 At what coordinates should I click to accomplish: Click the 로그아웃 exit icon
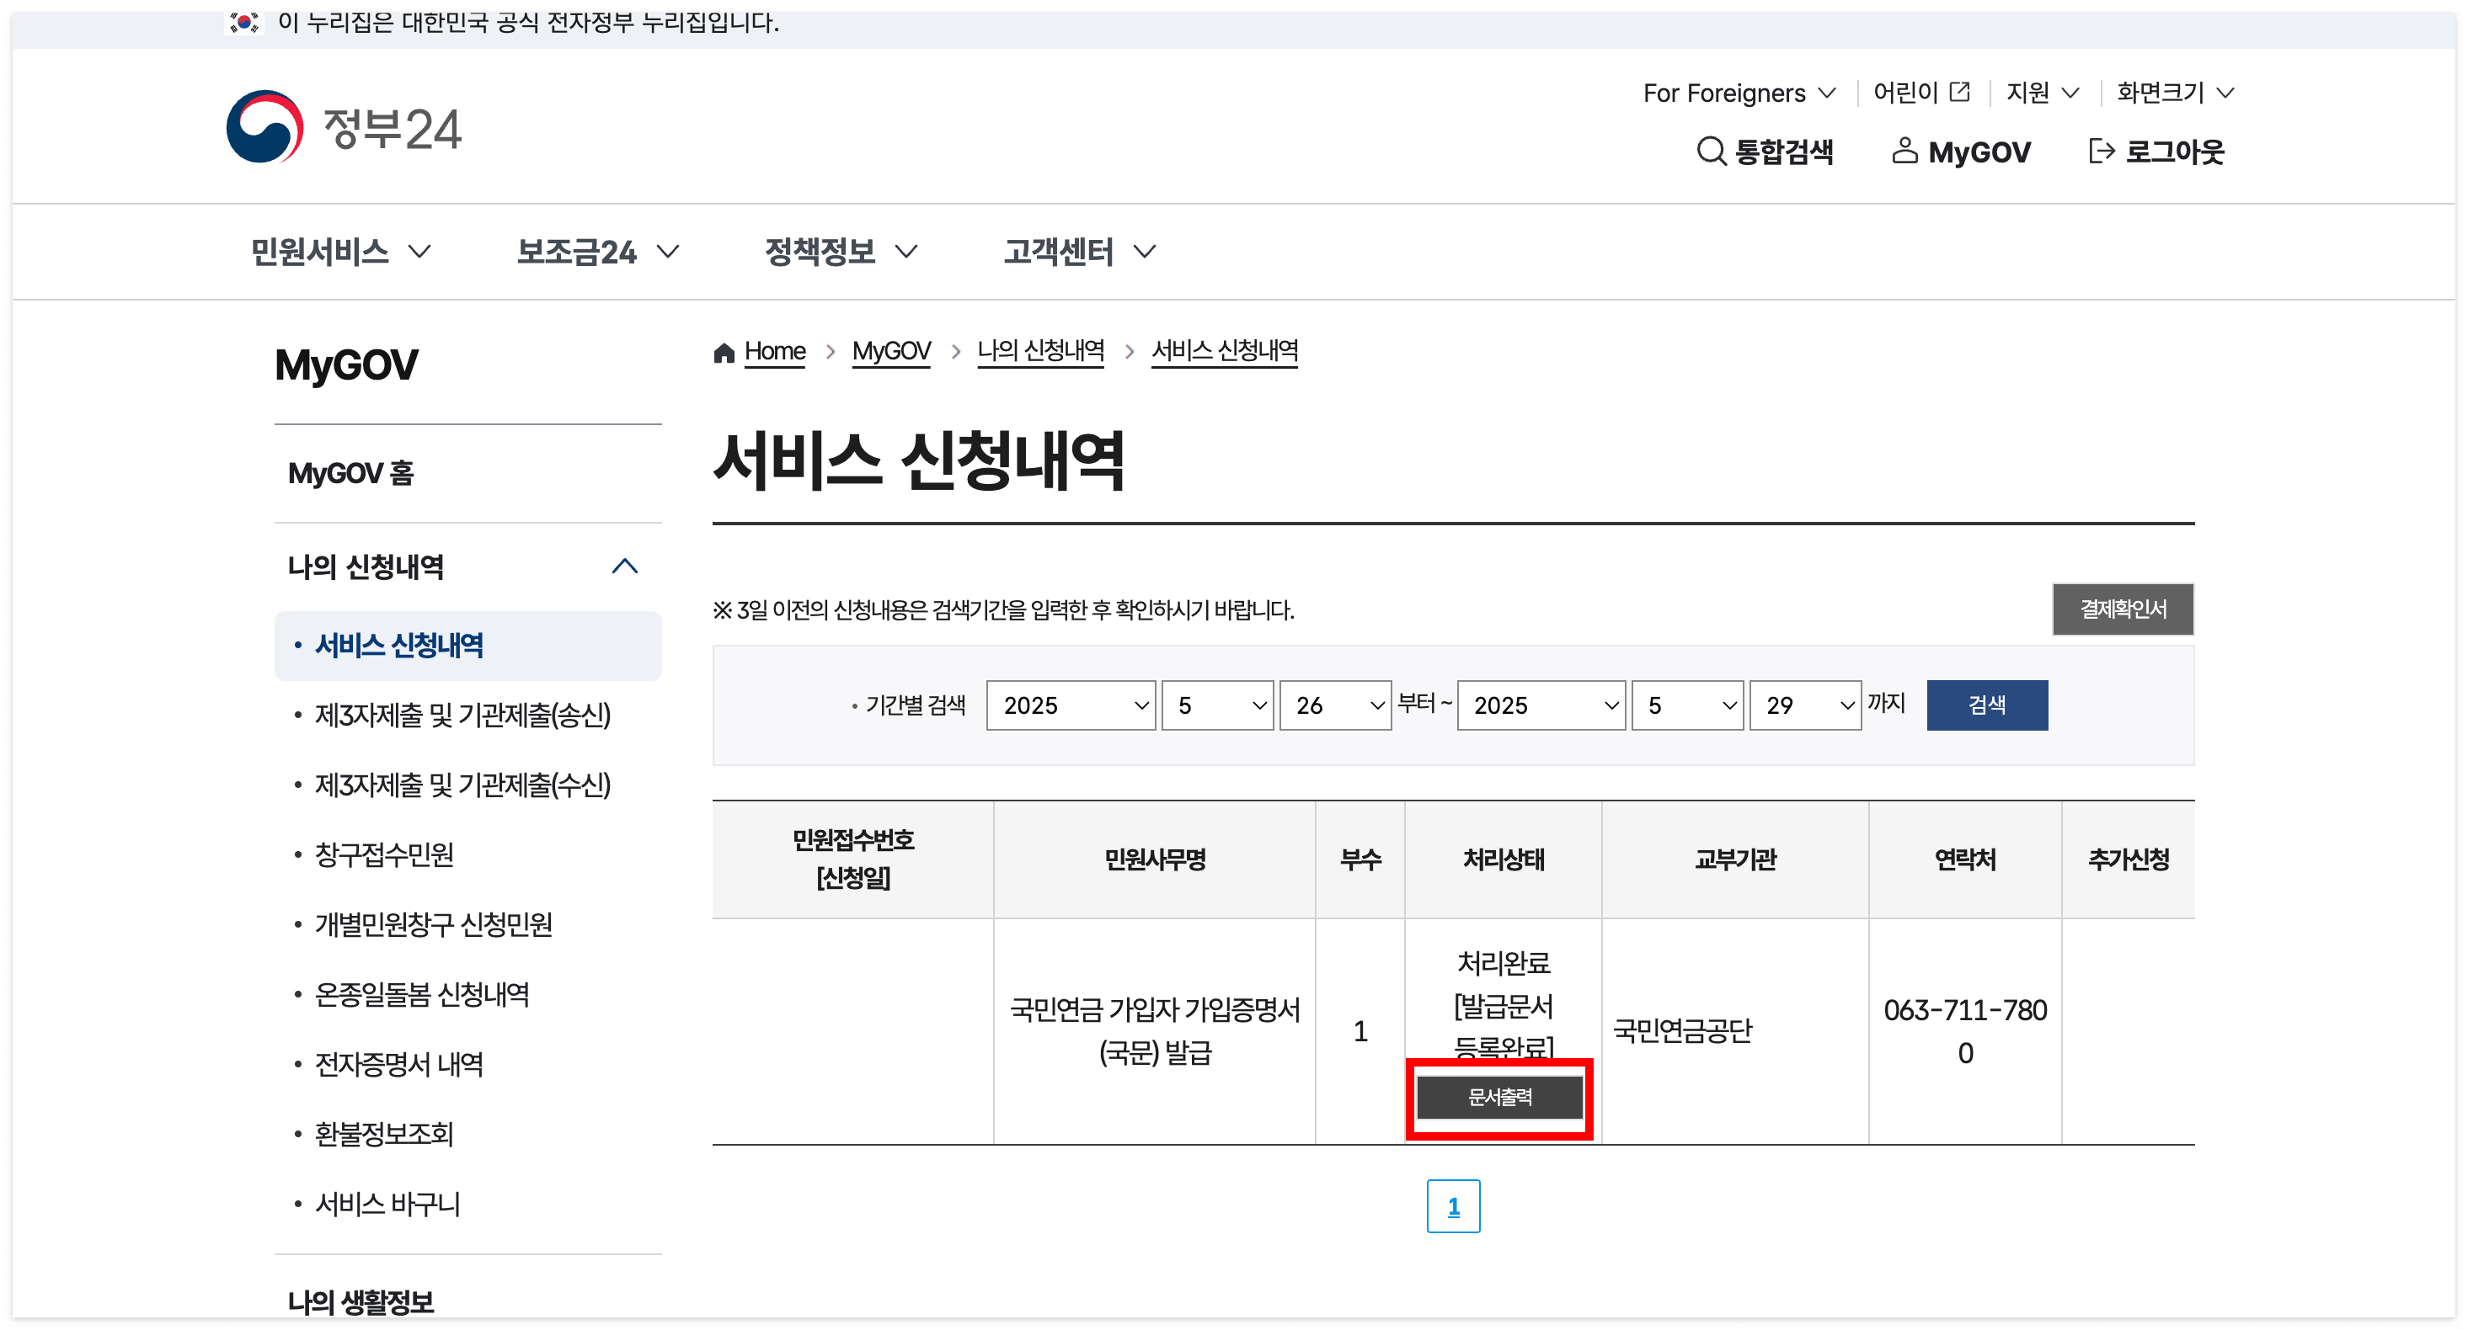[x=2101, y=151]
